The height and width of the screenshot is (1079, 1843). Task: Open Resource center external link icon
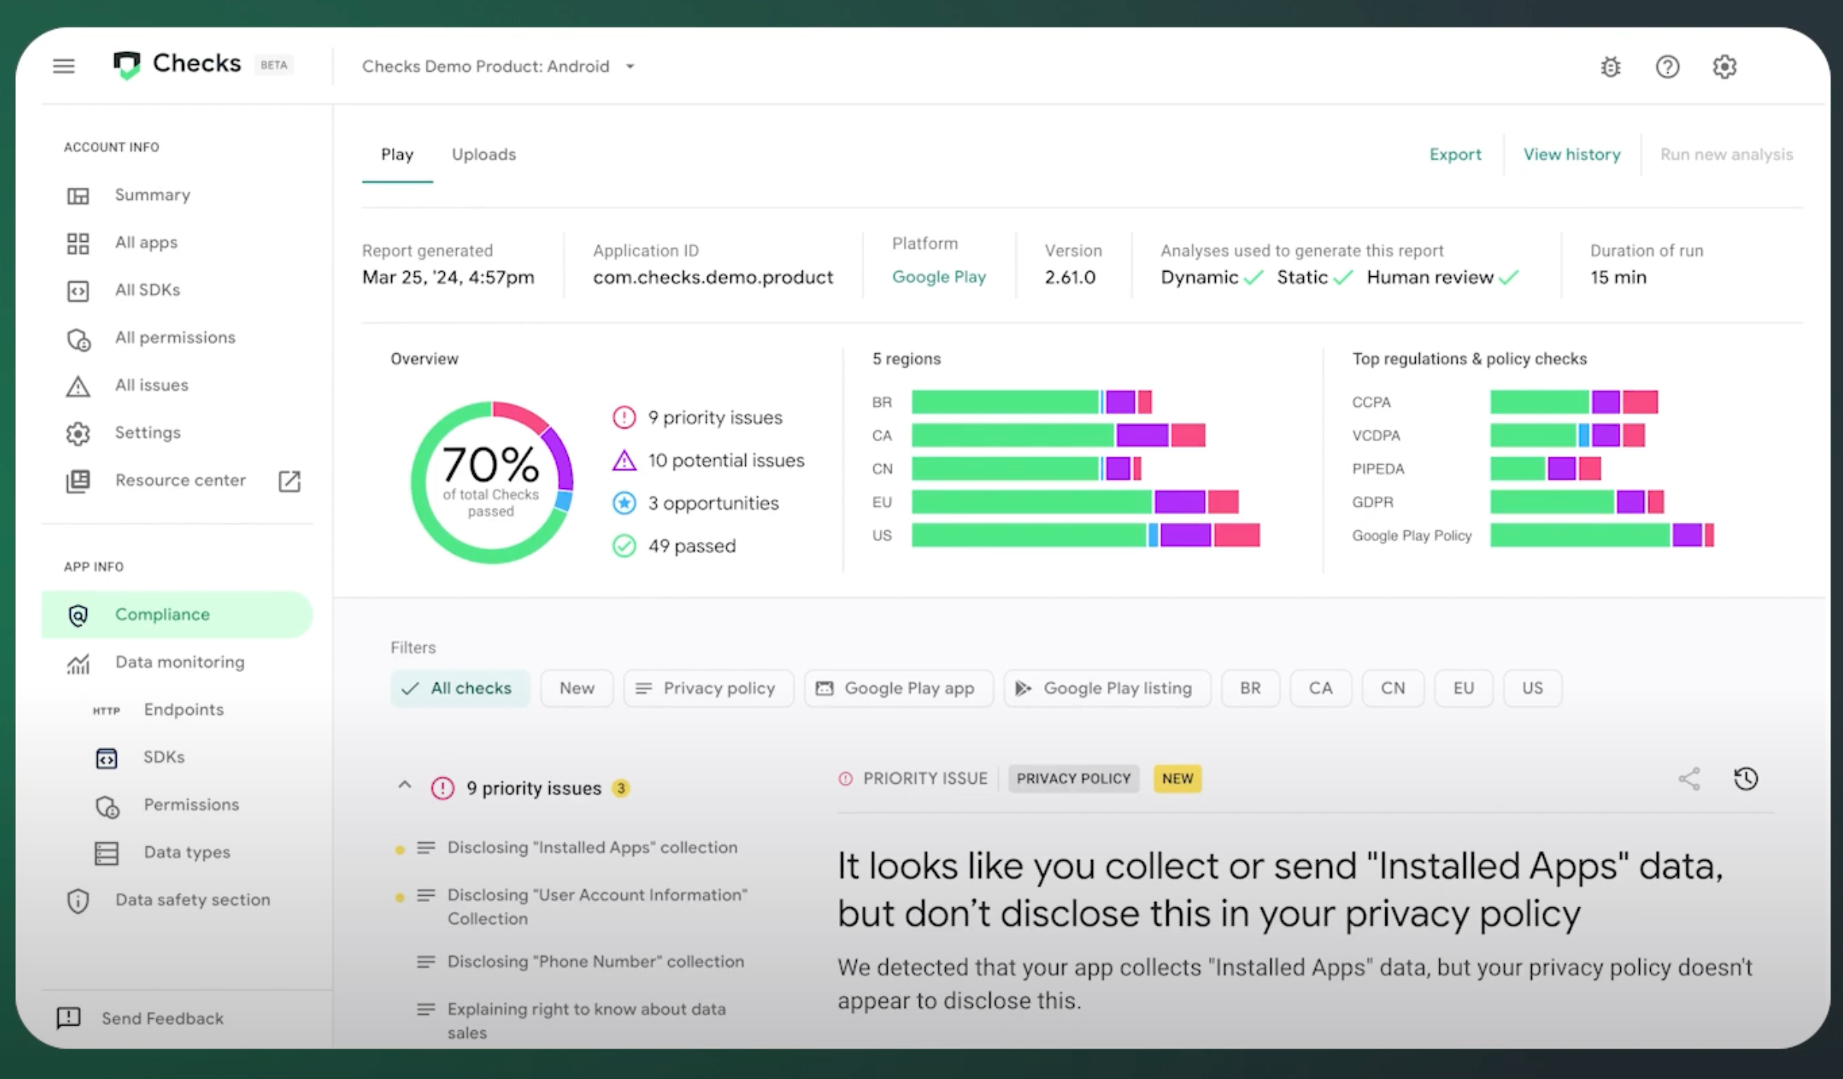pyautogui.click(x=289, y=481)
